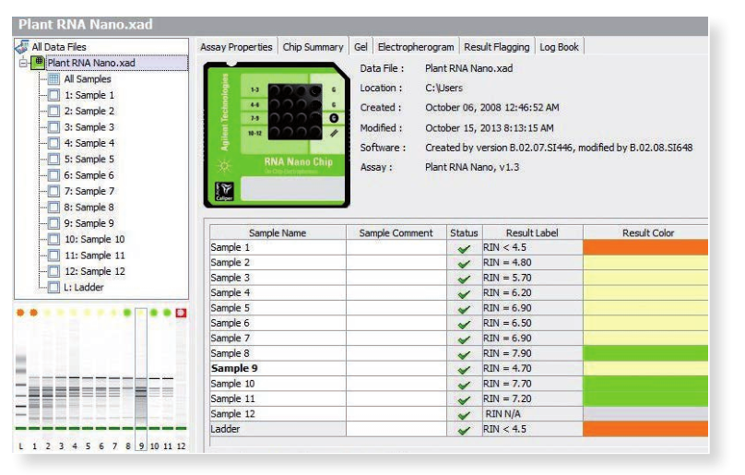Switch to the Electropherogram tab
The width and height of the screenshot is (745, 475).
point(415,47)
